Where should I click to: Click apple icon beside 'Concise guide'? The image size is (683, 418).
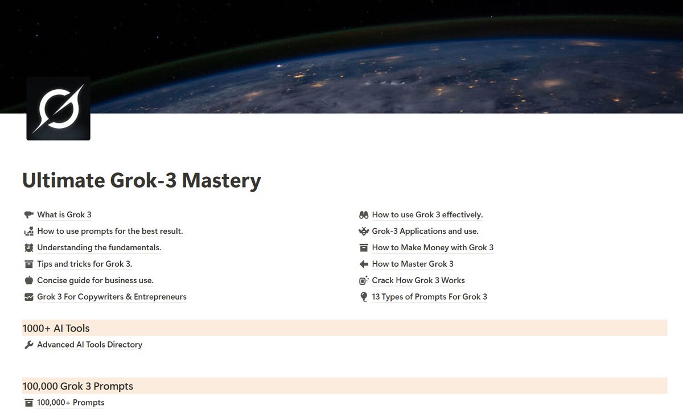coord(29,280)
